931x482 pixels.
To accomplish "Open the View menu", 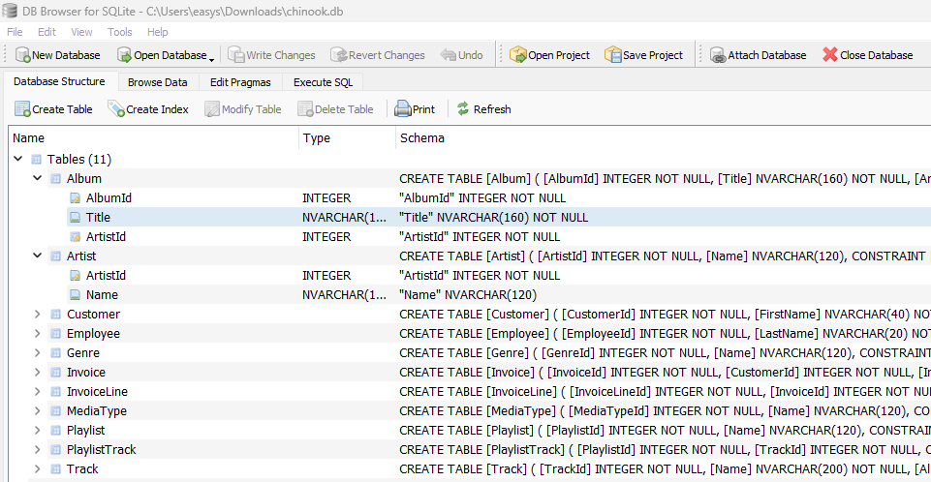I will (x=81, y=32).
